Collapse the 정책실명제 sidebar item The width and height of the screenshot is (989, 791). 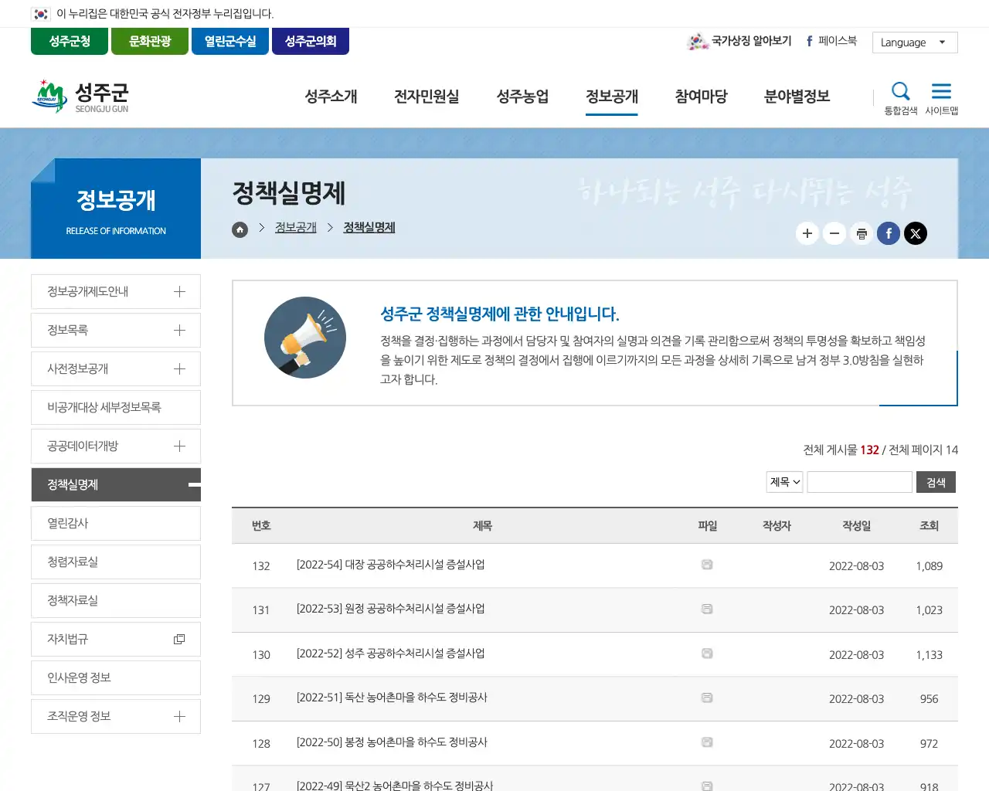click(x=194, y=484)
